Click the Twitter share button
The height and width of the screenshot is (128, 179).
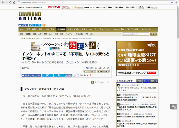[x=48, y=75]
